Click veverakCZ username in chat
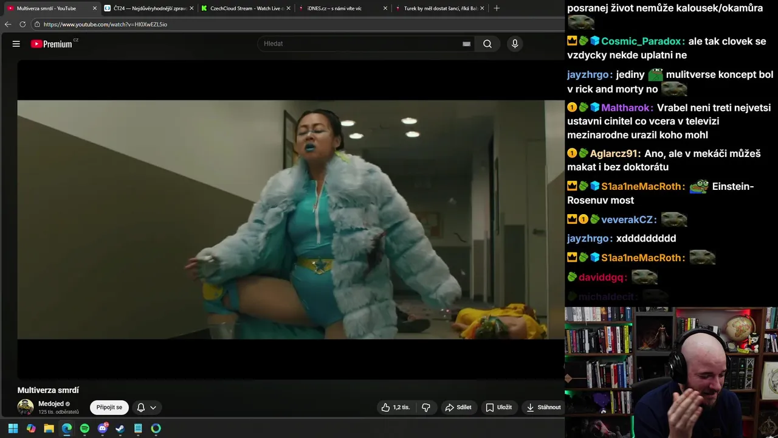This screenshot has width=778, height=438. click(627, 220)
